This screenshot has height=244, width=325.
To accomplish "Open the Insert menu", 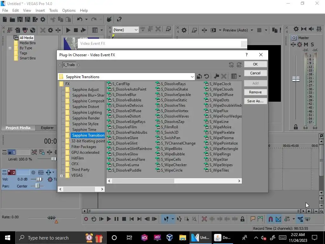I will [x=40, y=10].
